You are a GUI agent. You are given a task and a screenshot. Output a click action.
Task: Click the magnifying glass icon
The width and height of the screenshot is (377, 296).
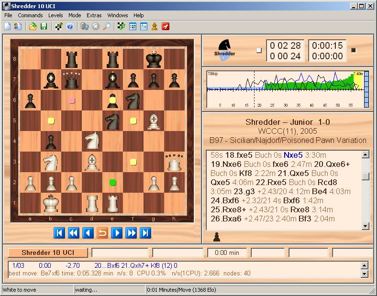coord(107,26)
